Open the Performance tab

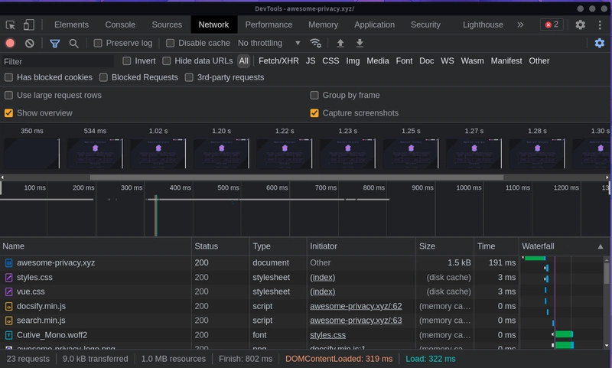tap(269, 24)
